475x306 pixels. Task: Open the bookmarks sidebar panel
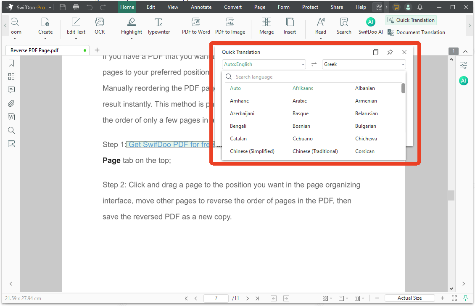11,63
